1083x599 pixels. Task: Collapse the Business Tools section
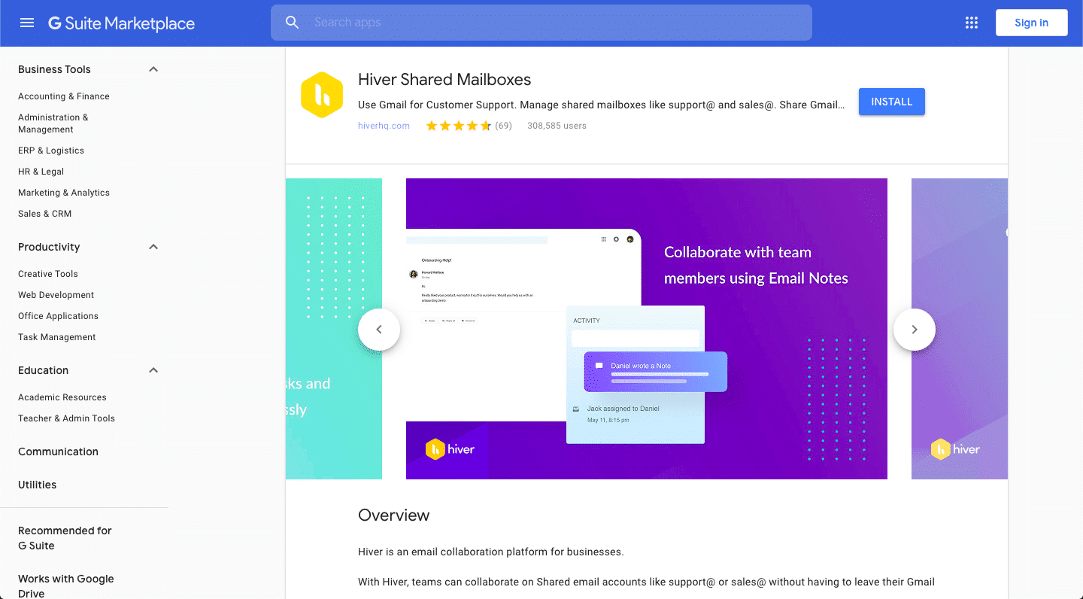(x=153, y=69)
